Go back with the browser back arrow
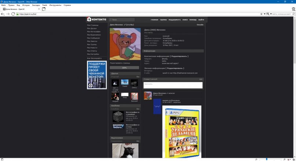 (3, 14)
